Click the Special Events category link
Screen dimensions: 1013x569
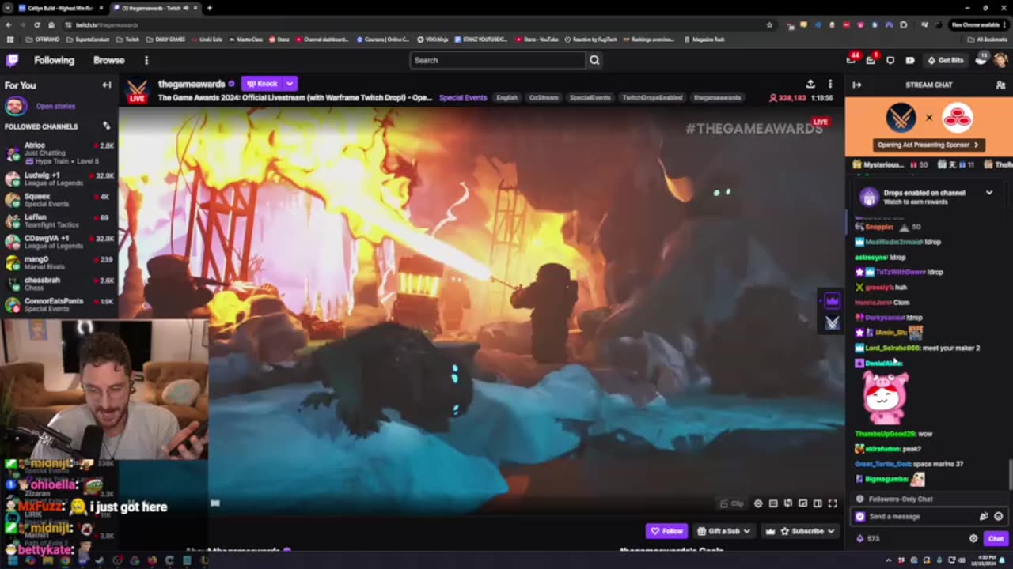(463, 98)
